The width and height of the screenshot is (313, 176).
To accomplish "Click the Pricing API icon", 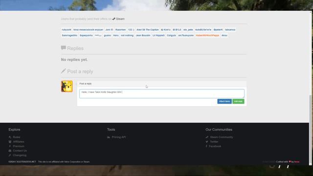I will click(109, 137).
